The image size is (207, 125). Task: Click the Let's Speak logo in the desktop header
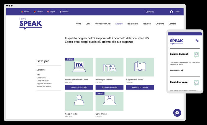click(30, 23)
